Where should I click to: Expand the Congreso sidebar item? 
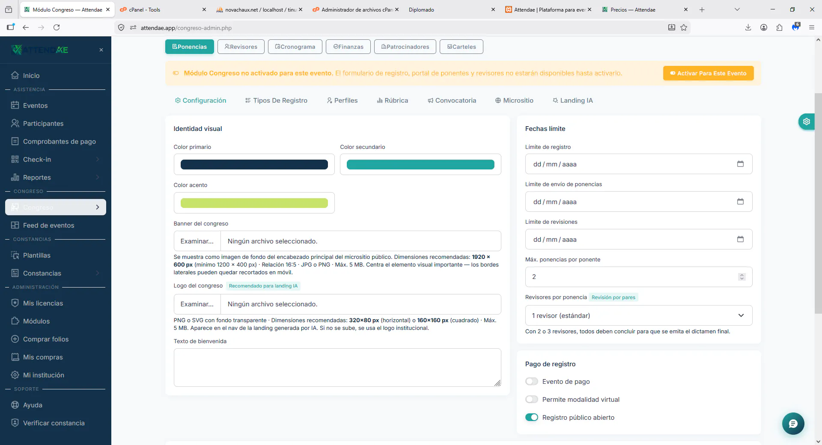click(56, 207)
